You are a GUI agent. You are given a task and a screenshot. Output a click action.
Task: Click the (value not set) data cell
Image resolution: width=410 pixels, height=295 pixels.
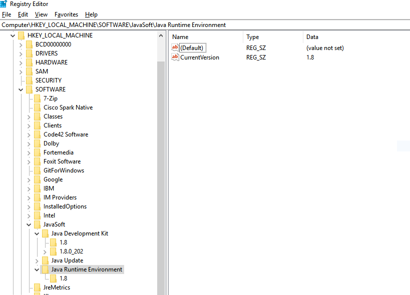325,48
